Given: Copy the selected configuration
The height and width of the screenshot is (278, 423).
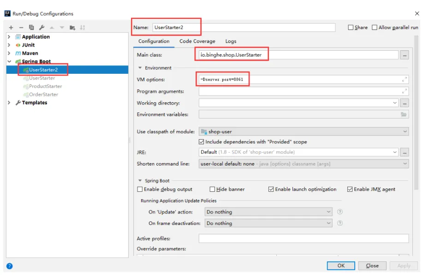Looking at the screenshot, I should (31, 28).
